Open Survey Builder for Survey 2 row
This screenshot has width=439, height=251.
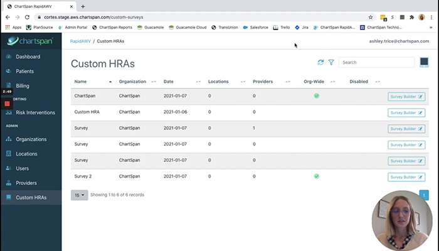(406, 177)
